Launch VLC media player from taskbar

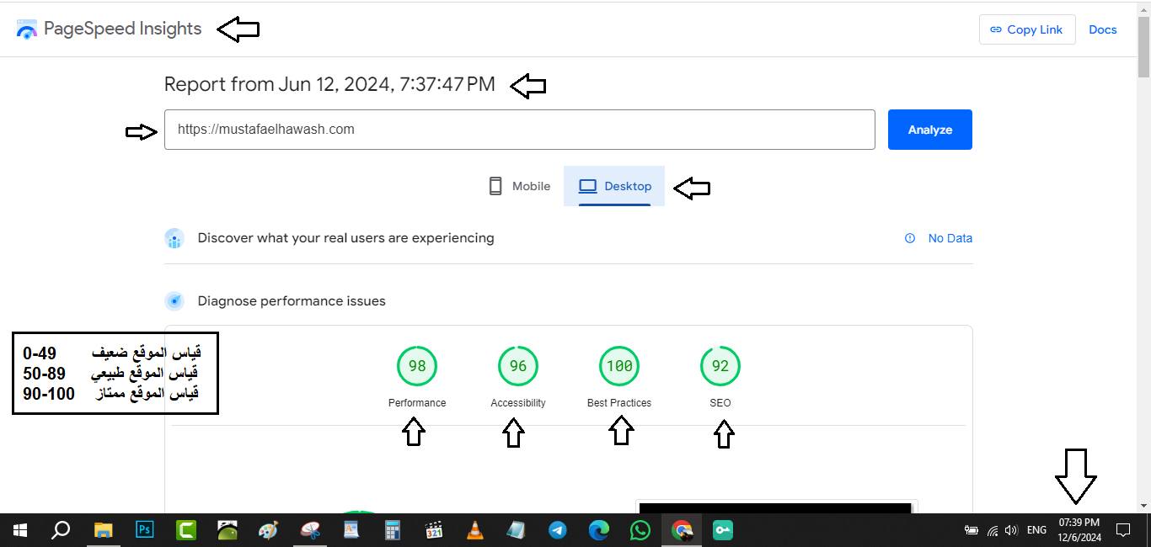pos(475,530)
